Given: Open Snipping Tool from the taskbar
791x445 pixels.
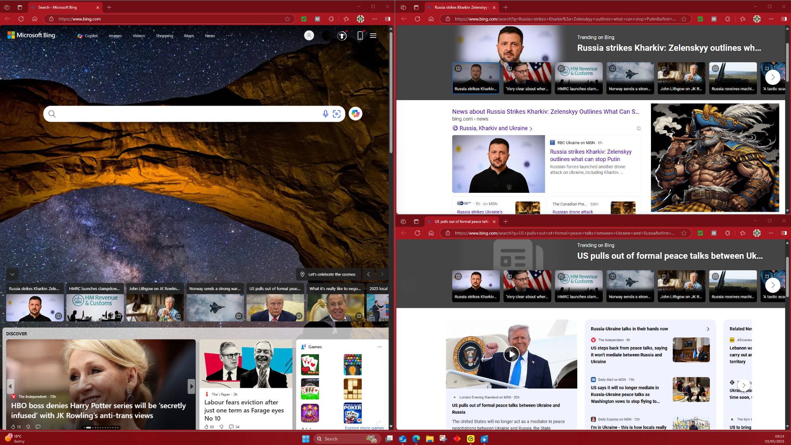Looking at the screenshot, I should [443, 439].
